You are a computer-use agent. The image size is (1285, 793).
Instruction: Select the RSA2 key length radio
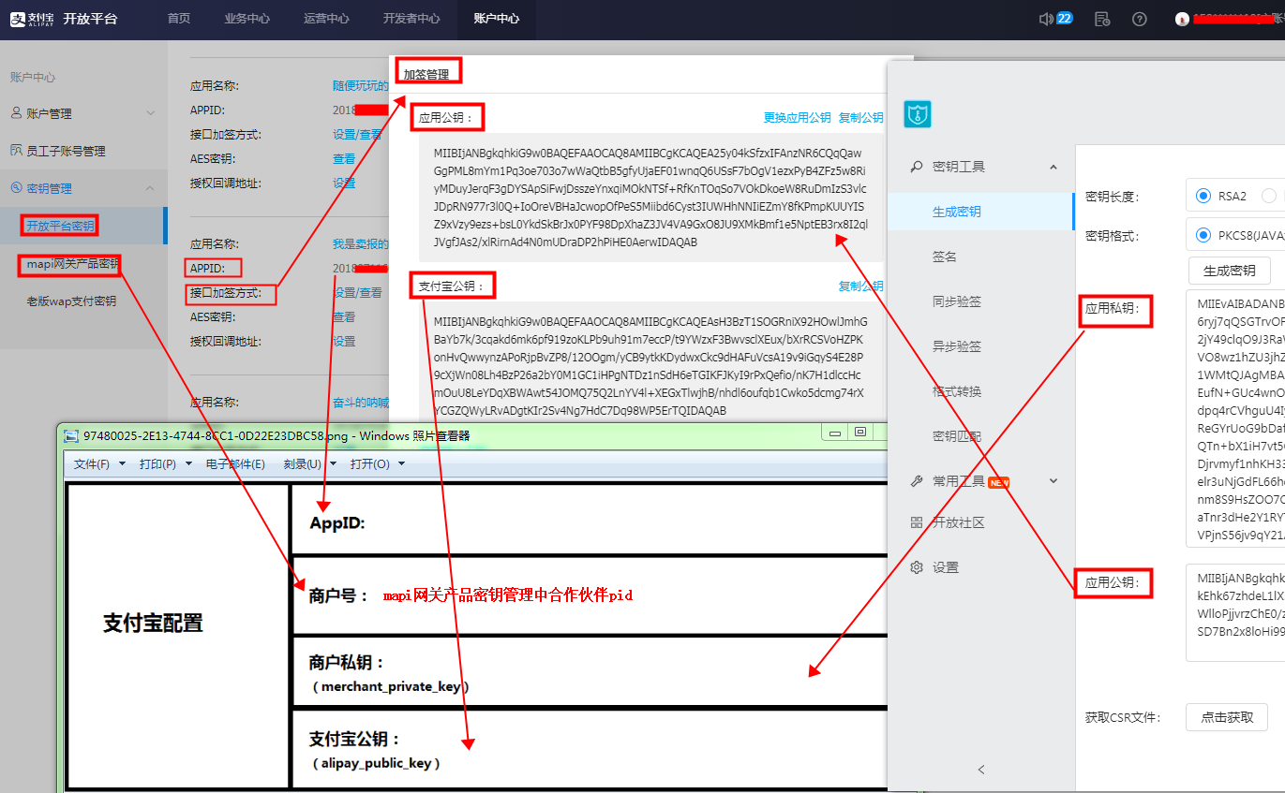1203,196
